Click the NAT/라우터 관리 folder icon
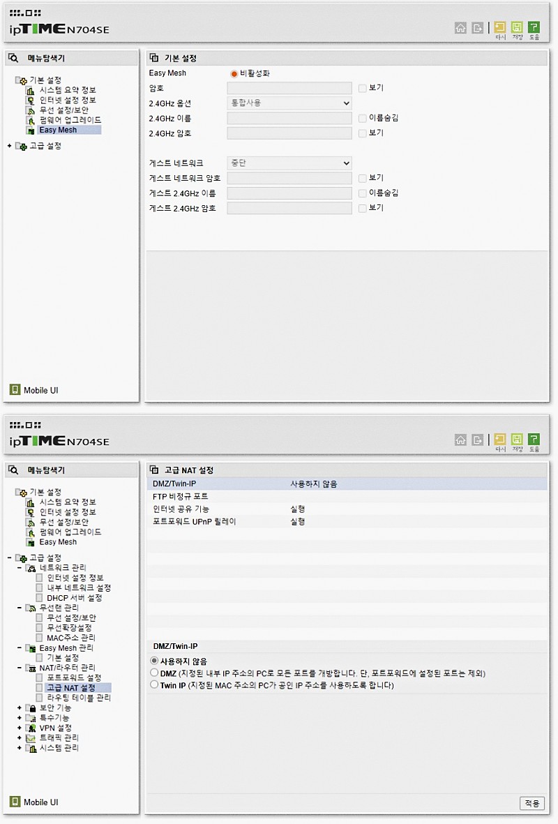The width and height of the screenshot is (558, 824). [31, 668]
